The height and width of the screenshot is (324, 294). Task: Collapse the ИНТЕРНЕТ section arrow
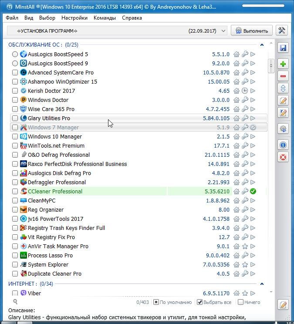tap(262, 284)
